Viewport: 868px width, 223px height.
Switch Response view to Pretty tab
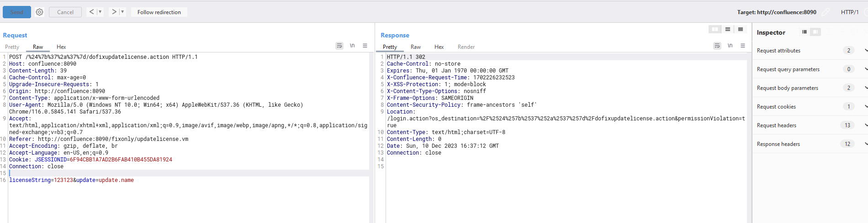(390, 47)
